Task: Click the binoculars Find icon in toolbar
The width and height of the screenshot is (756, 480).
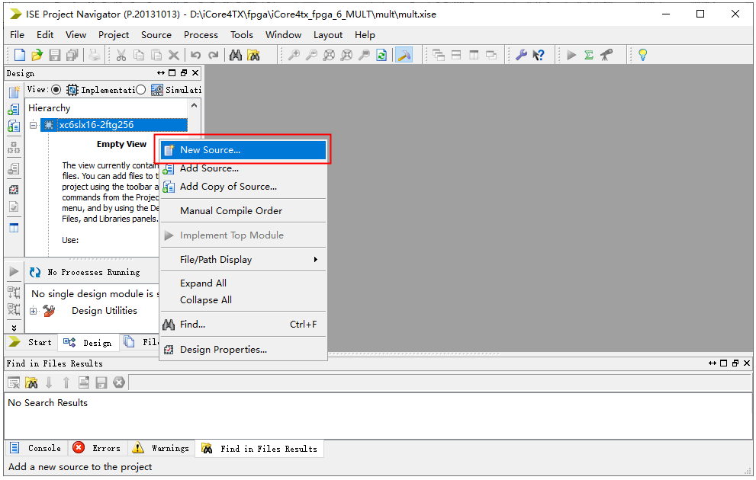Action: point(236,55)
